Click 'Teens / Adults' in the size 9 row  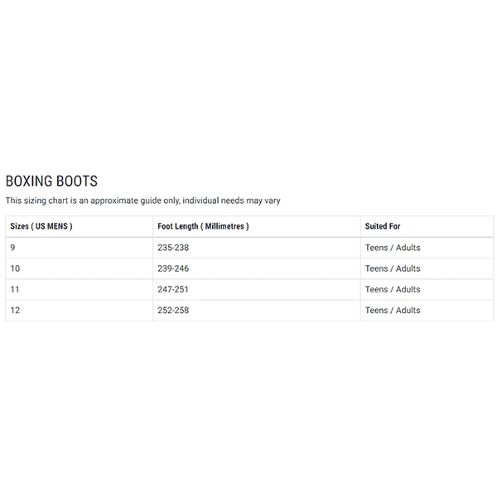point(393,248)
